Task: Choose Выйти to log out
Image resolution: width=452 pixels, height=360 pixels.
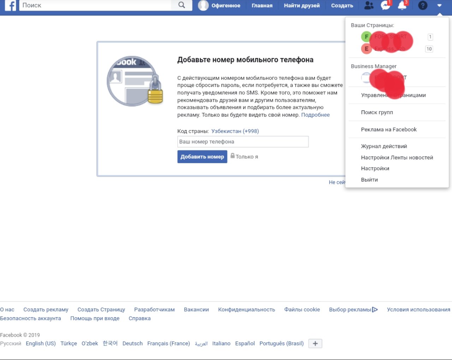Action: click(369, 180)
